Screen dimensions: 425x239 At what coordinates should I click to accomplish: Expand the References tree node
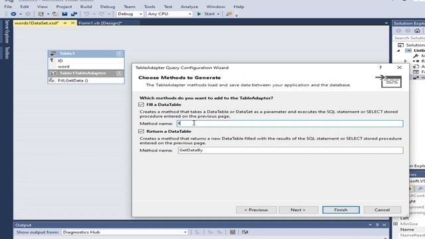pyautogui.click(x=406, y=61)
